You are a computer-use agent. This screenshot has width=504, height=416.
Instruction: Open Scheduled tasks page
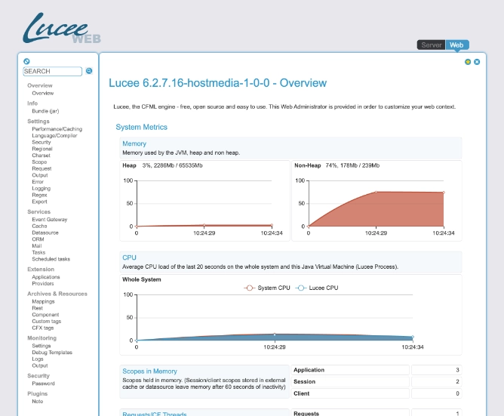tap(51, 259)
